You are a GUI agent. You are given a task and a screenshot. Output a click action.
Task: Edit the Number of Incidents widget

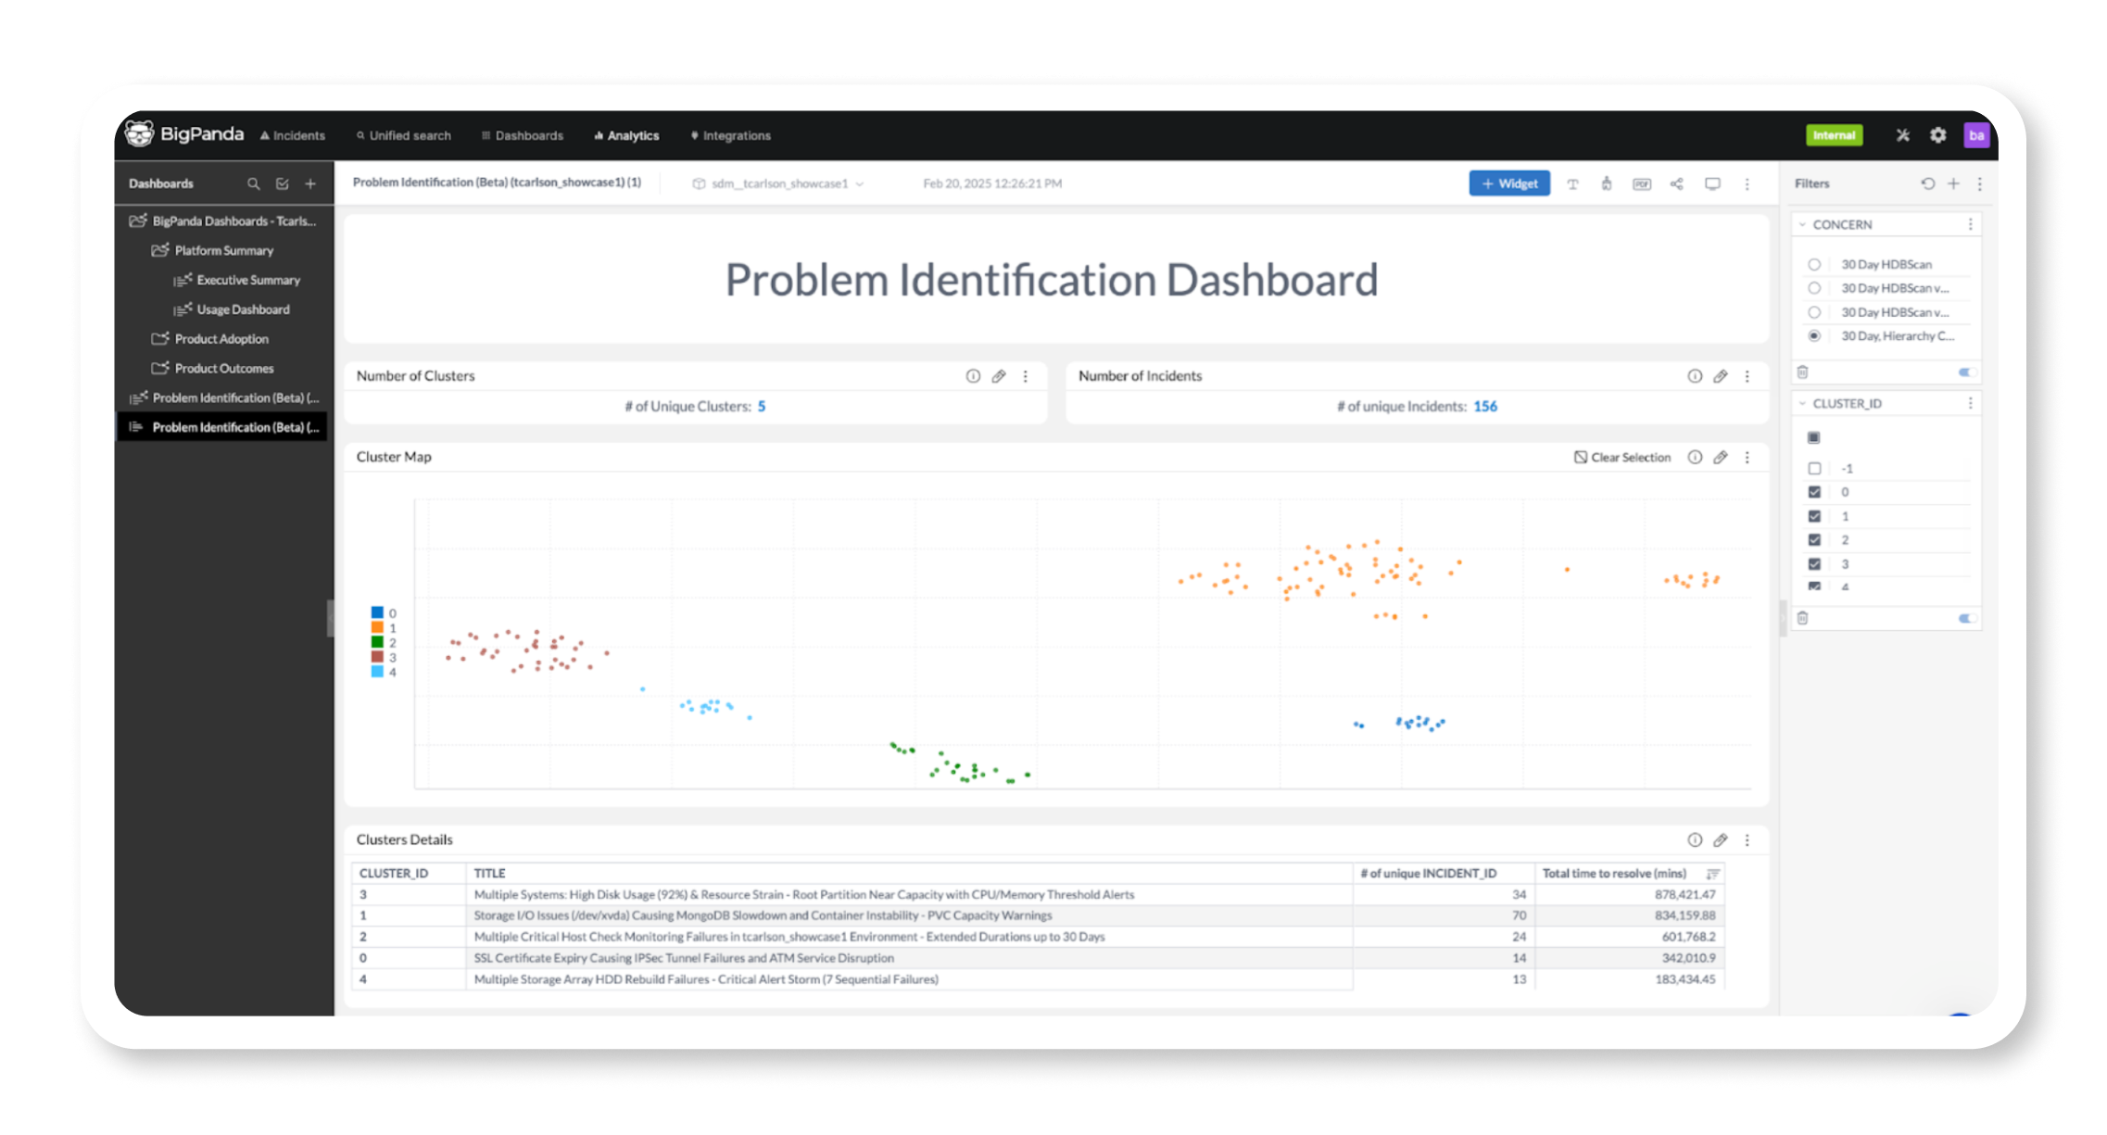(1720, 375)
